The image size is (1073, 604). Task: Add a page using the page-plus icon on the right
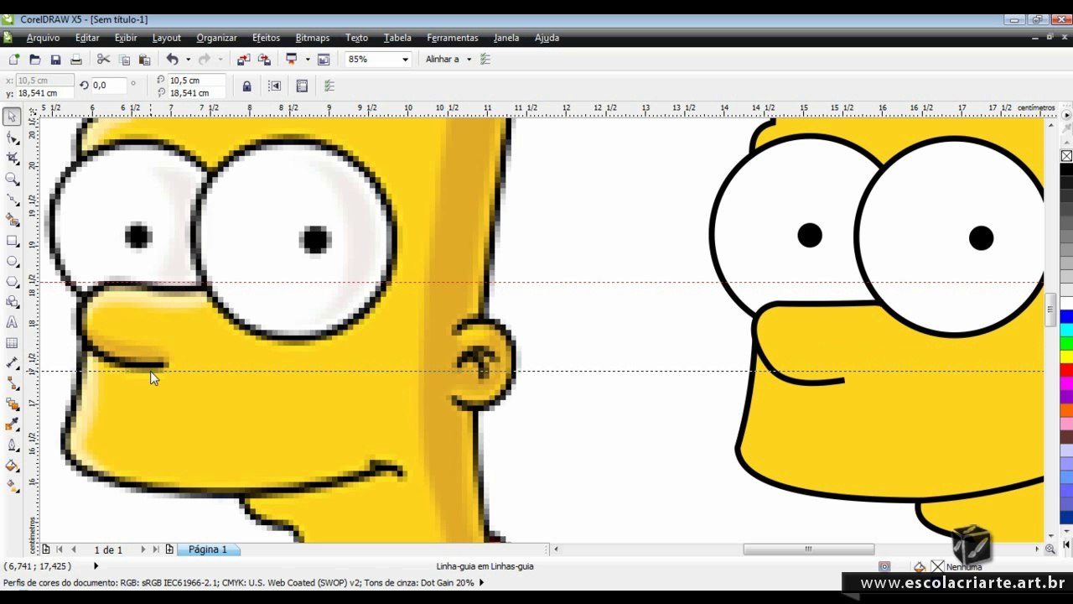(x=169, y=549)
